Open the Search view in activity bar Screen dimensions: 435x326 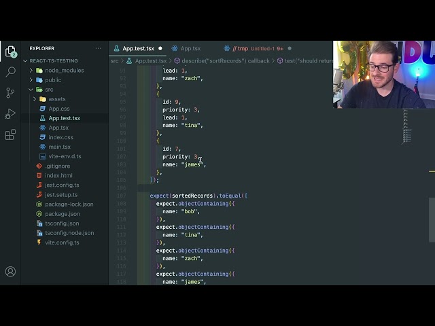pos(11,71)
